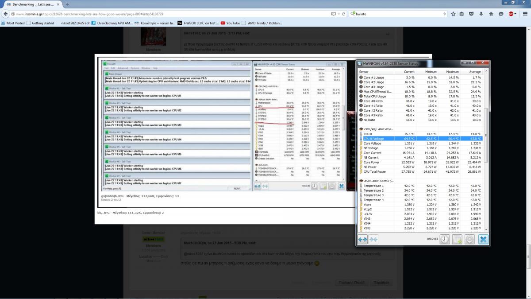The width and height of the screenshot is (531, 299).
Task: Click the HWiNFO64 blue X close button
Action: pos(483,239)
